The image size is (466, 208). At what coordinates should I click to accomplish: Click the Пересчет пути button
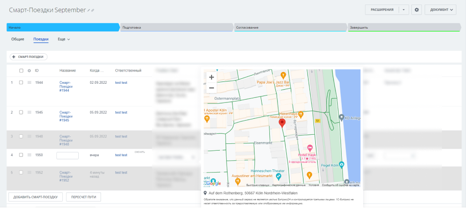pyautogui.click(x=84, y=197)
